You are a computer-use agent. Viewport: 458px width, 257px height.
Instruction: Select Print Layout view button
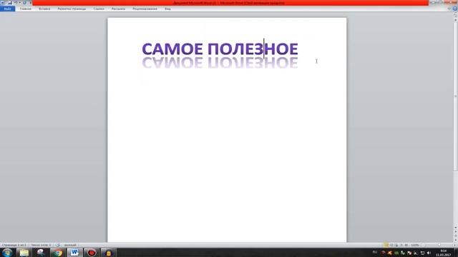pyautogui.click(x=386, y=245)
